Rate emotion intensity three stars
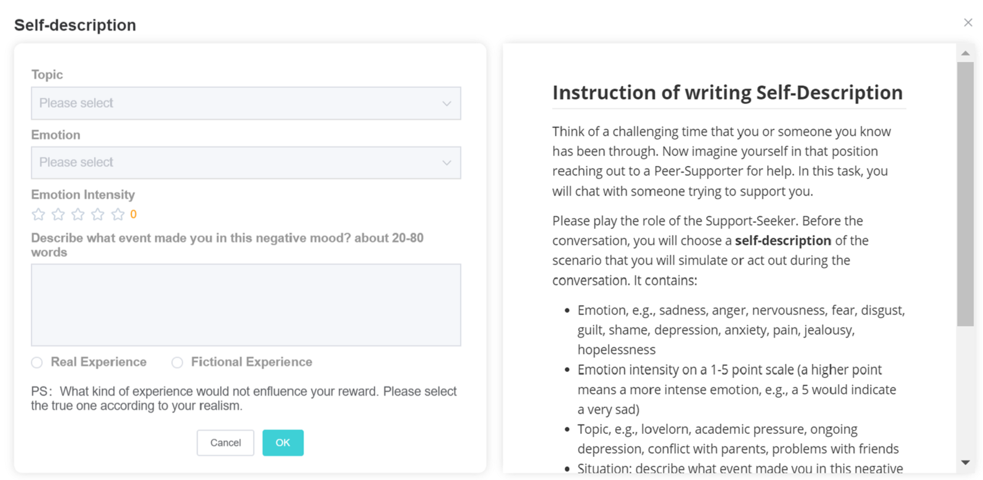Viewport: 983px width, 480px height. [78, 215]
